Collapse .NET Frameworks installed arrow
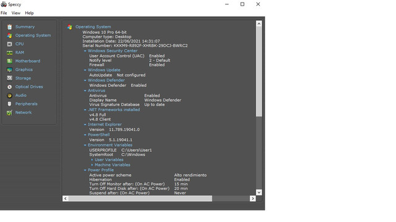Image resolution: width=396 pixels, height=222 pixels. click(x=85, y=110)
